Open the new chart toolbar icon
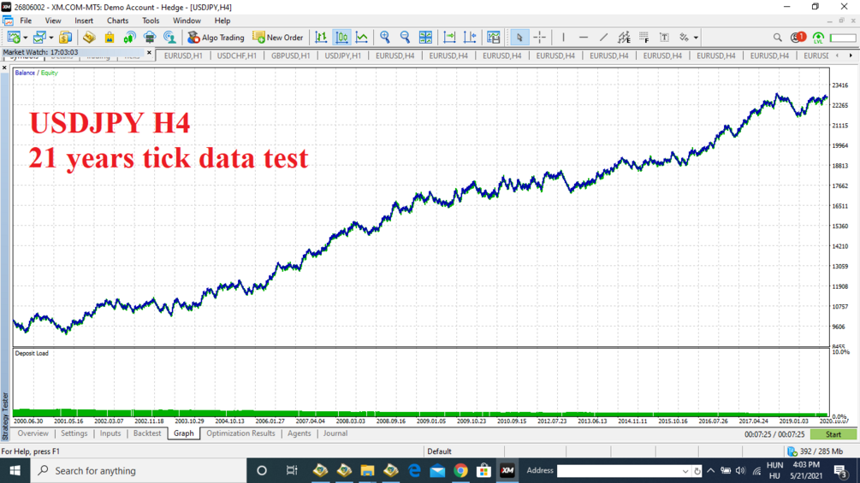The height and width of the screenshot is (483, 860). coord(14,38)
